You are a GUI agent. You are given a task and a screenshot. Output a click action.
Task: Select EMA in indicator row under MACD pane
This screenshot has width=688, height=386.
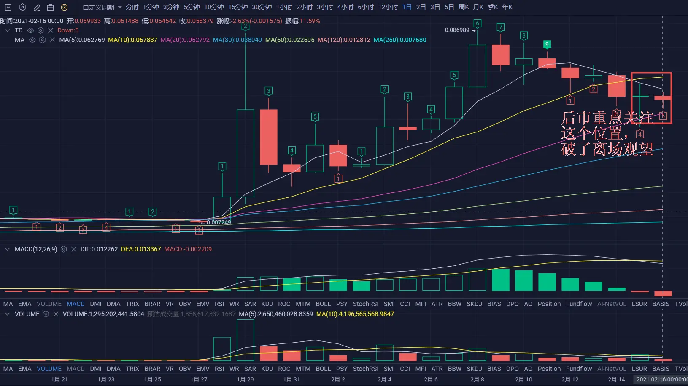coord(25,304)
